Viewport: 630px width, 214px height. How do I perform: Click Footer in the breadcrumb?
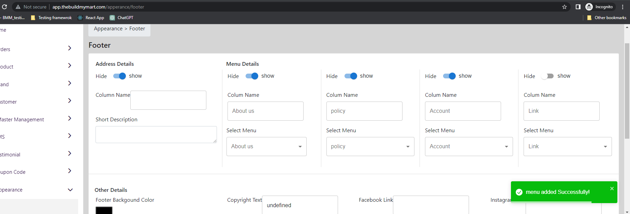click(x=137, y=29)
